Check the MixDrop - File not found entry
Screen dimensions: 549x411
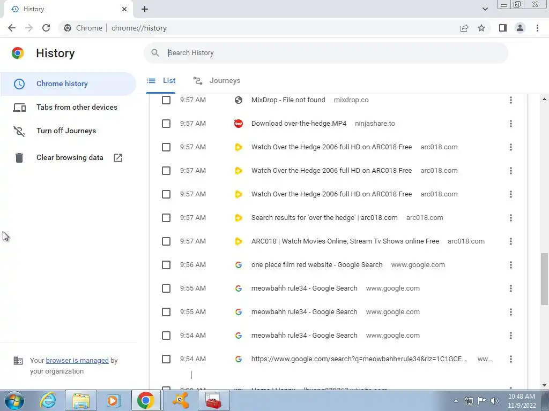[166, 100]
